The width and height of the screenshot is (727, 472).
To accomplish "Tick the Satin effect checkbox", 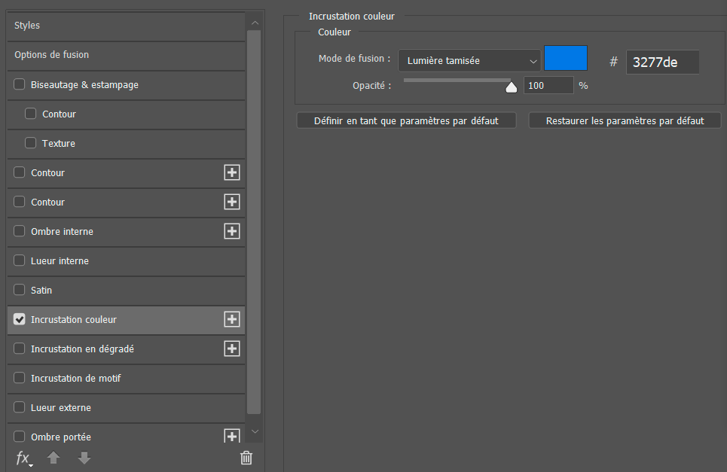I will (20, 291).
